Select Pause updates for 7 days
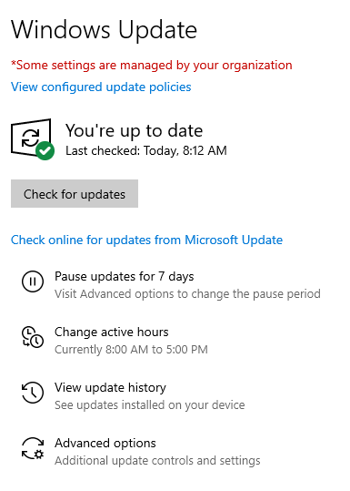350x491 pixels. 124,277
